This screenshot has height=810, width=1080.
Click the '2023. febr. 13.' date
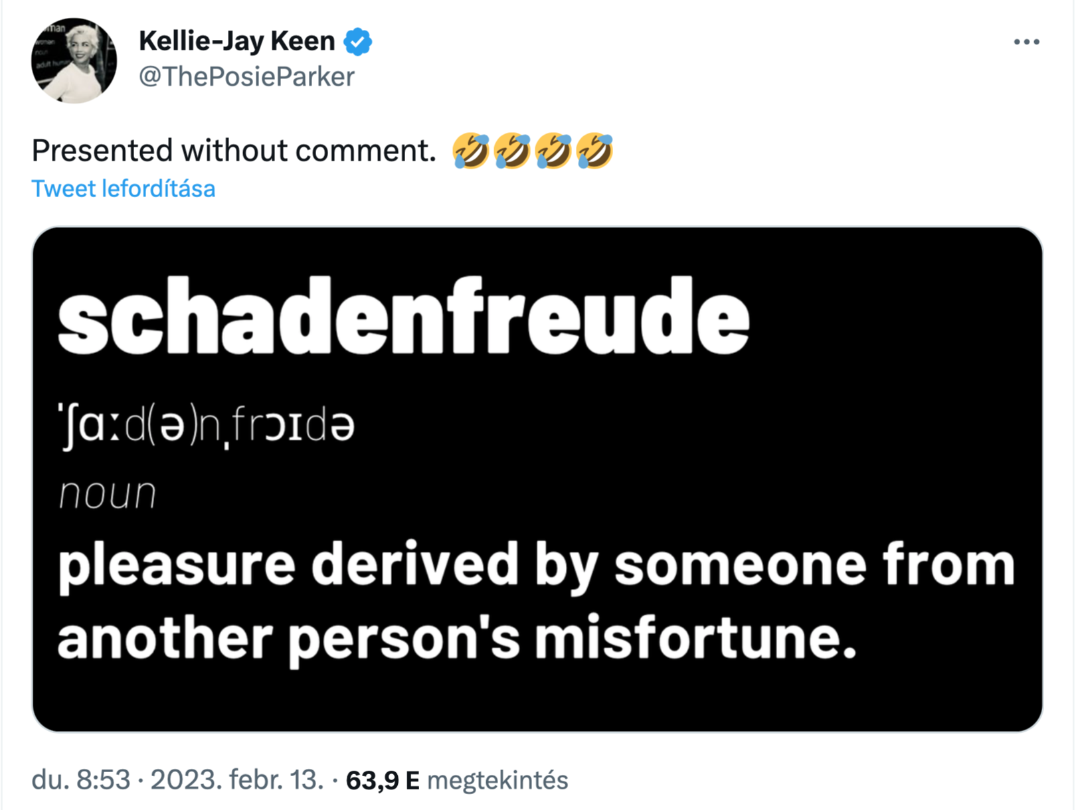237,780
